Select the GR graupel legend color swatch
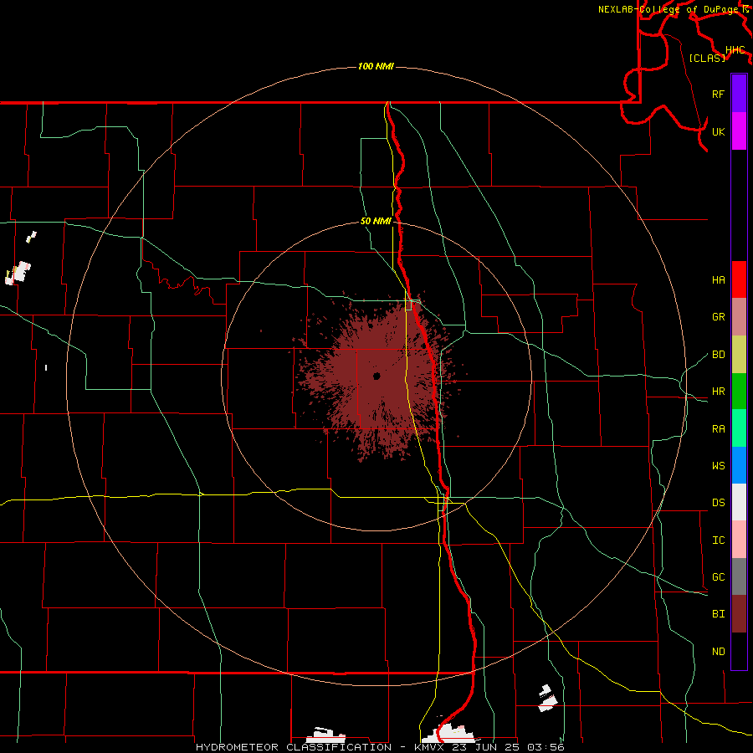The height and width of the screenshot is (753, 753). (739, 317)
